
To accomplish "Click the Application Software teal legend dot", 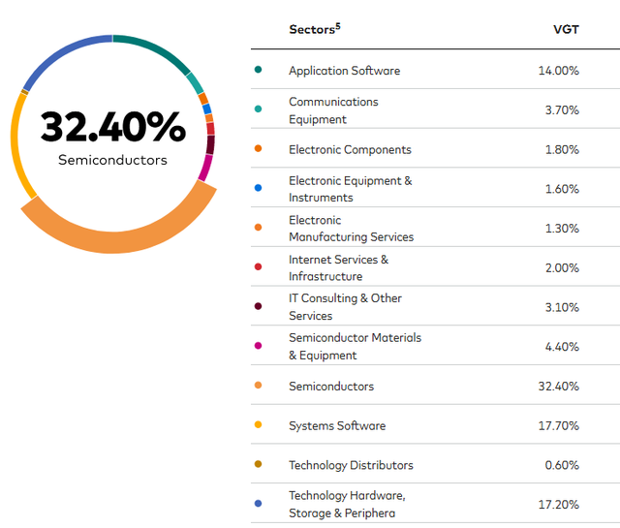I will pyautogui.click(x=259, y=70).
